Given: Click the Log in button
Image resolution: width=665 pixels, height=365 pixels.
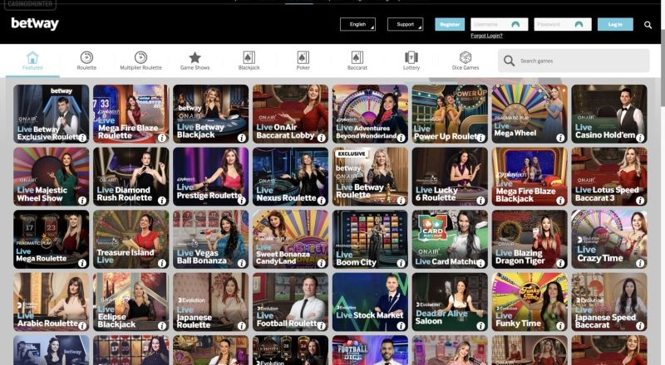Looking at the screenshot, I should coord(615,25).
